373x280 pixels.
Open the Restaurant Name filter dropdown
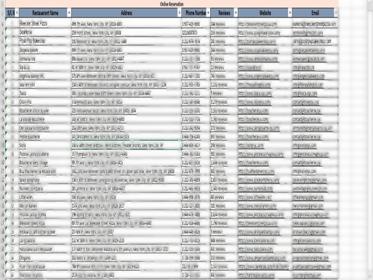click(69, 13)
